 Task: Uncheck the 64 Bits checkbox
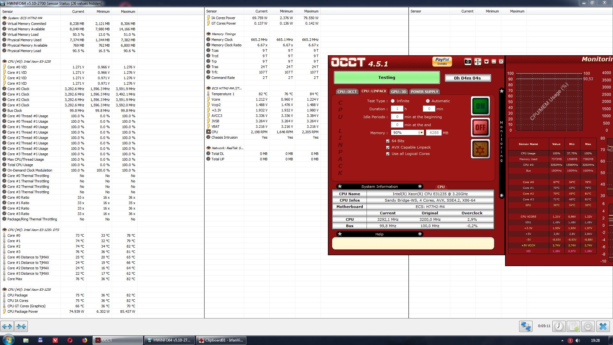(x=388, y=141)
